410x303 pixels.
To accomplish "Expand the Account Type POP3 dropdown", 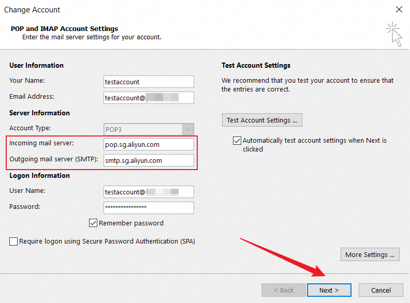I will (x=188, y=129).
